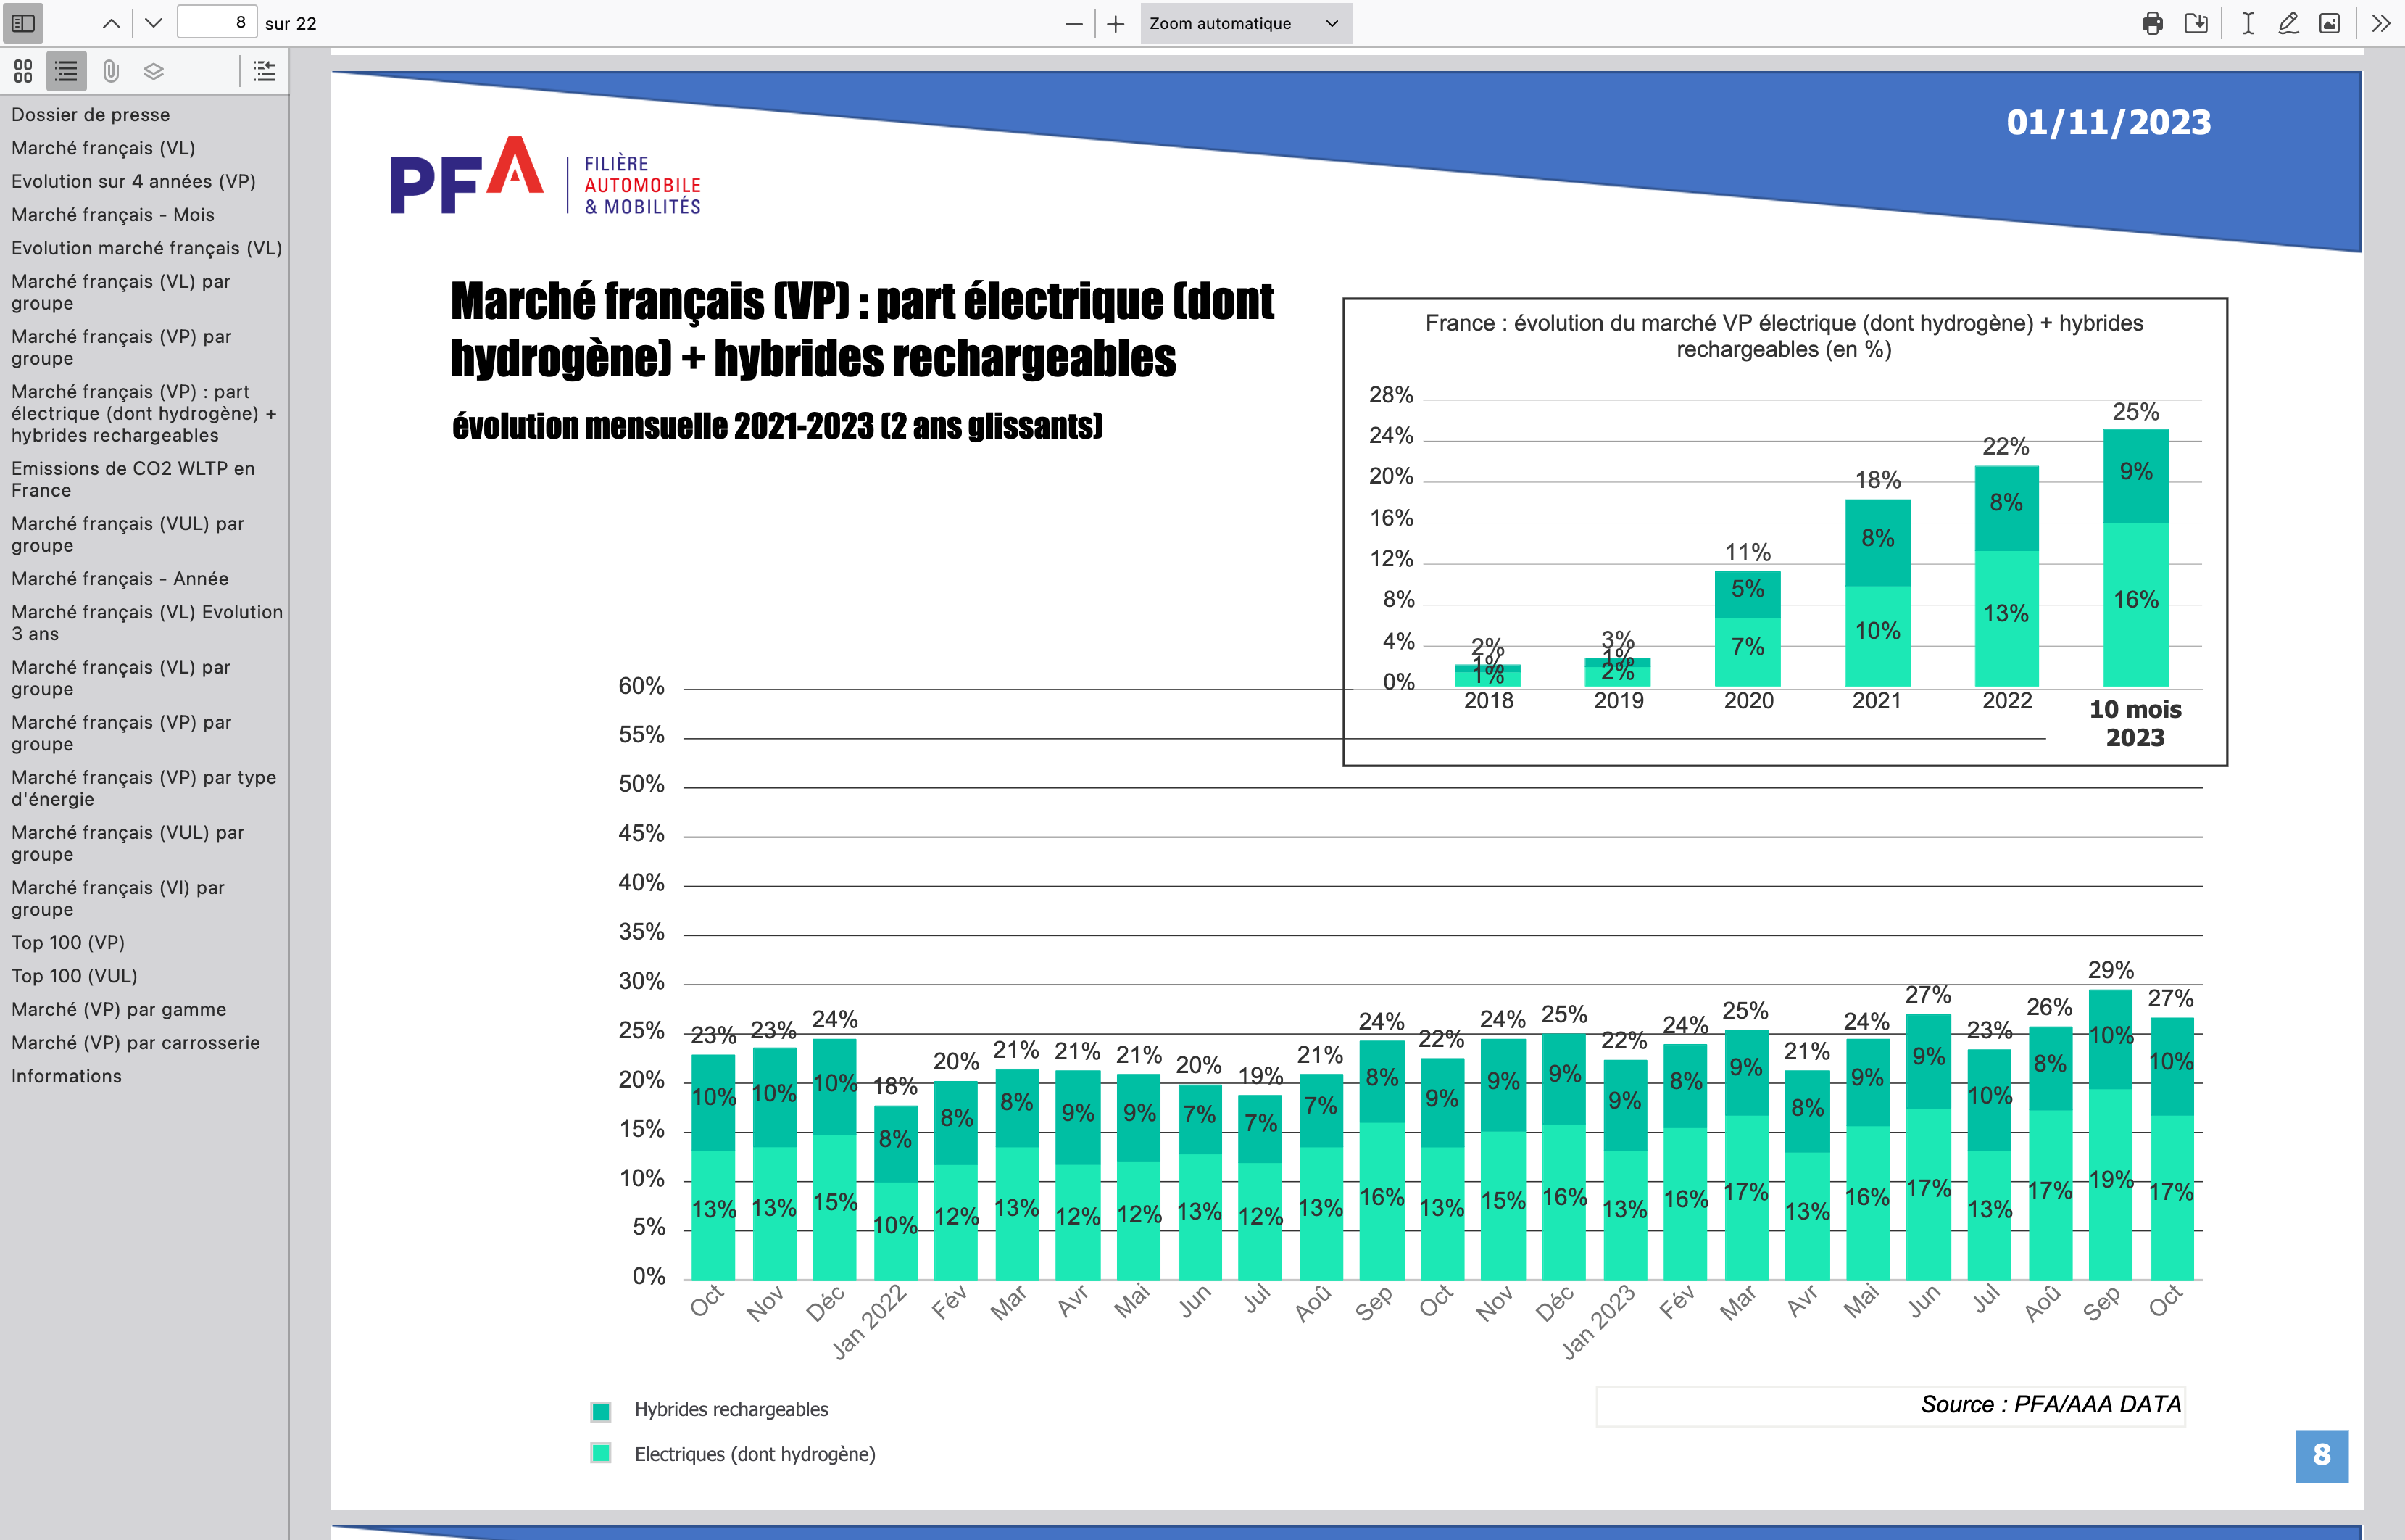Viewport: 2405px width, 1540px height.
Task: Download the PDF with the save icon
Action: click(2196, 23)
